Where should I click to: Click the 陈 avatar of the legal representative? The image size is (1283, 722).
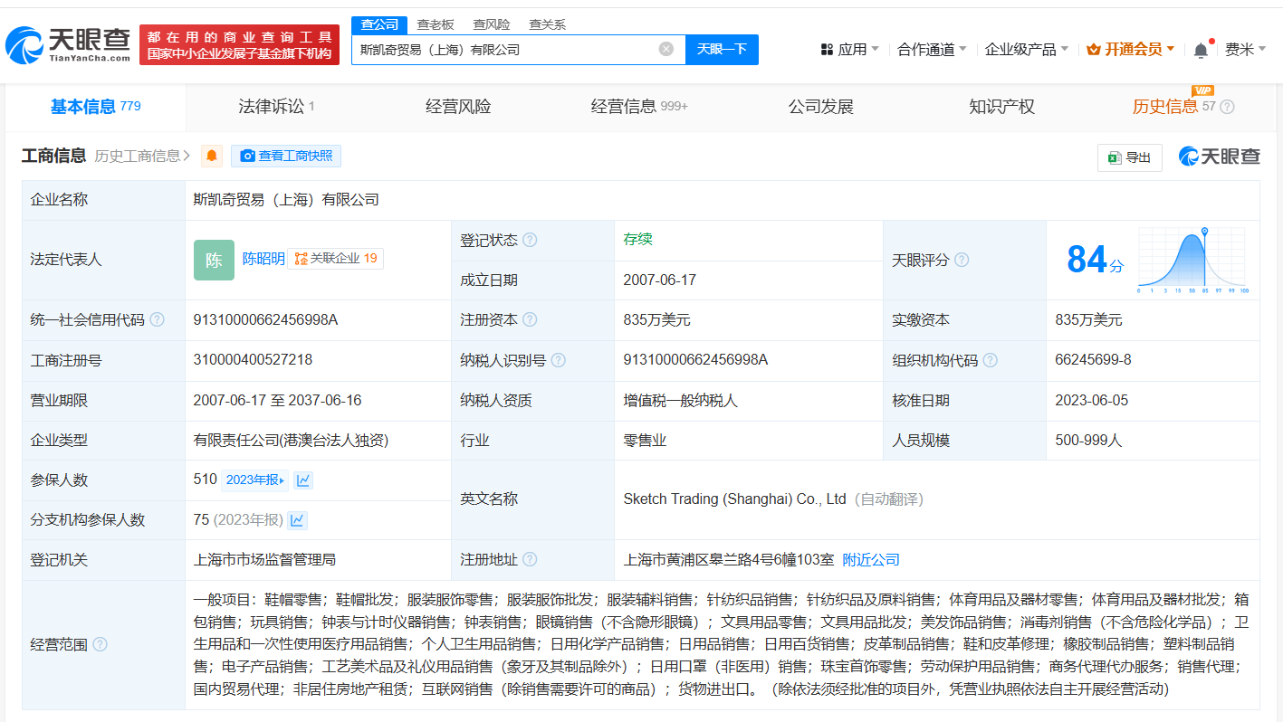(214, 261)
